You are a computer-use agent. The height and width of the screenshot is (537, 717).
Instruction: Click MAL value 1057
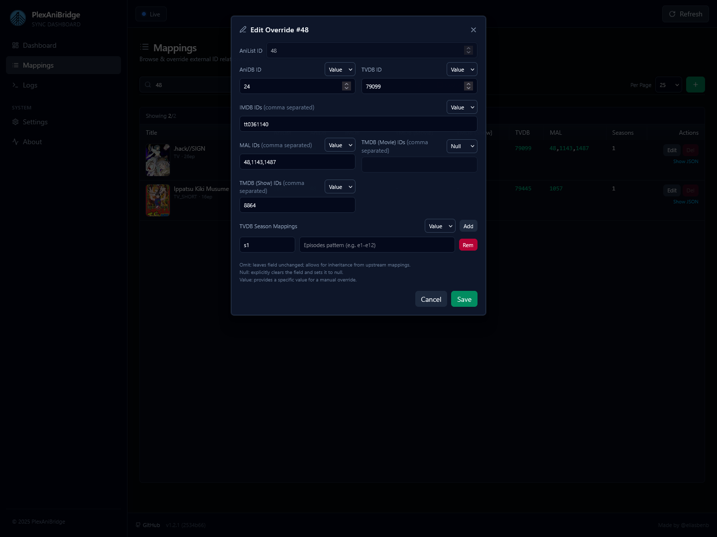[556, 188]
